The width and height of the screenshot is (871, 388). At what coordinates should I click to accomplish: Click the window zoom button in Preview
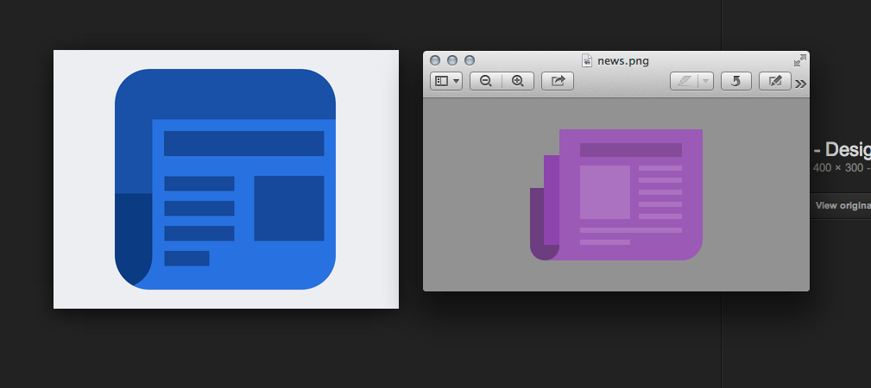[x=470, y=60]
